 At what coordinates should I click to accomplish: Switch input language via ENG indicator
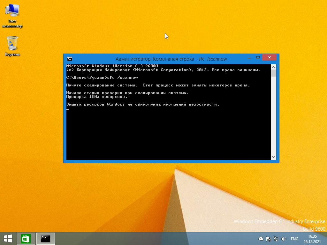[294, 239]
